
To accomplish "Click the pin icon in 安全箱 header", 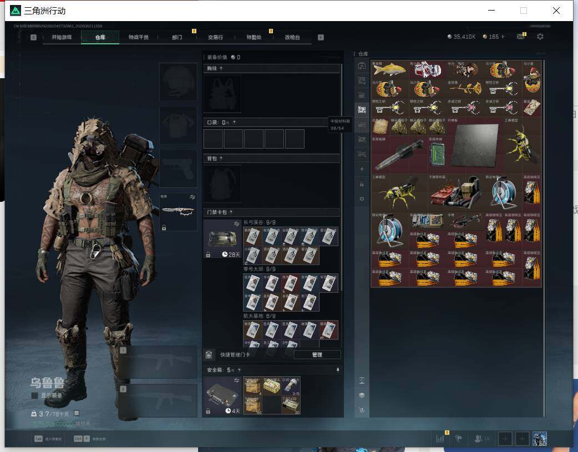I will 337,370.
